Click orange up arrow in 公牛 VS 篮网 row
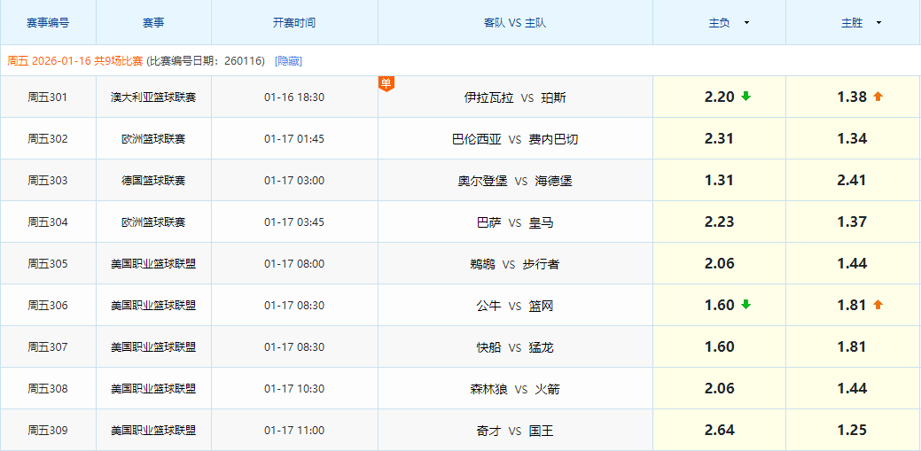Image resolution: width=921 pixels, height=451 pixels. (878, 305)
